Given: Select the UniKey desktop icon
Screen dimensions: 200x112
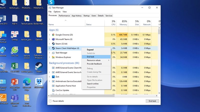Looking at the screenshot, I should pyautogui.click(x=15, y=36).
